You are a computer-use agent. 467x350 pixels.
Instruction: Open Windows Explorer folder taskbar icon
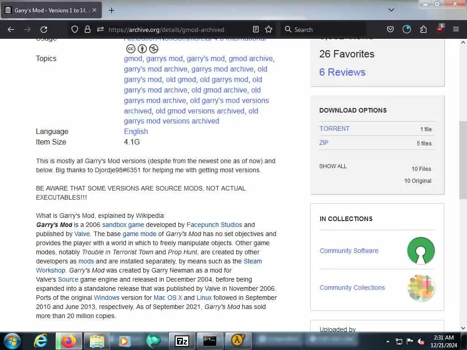pyautogui.click(x=97, y=341)
